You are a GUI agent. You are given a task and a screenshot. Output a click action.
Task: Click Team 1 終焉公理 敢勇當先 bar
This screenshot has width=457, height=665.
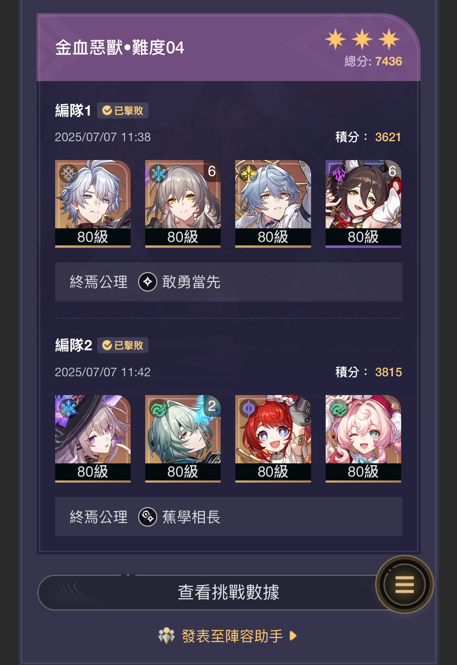click(229, 282)
